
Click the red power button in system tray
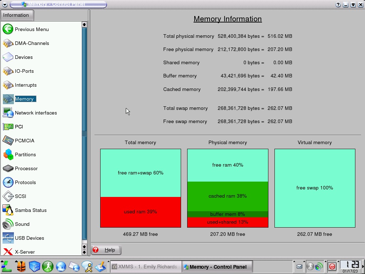point(332,267)
